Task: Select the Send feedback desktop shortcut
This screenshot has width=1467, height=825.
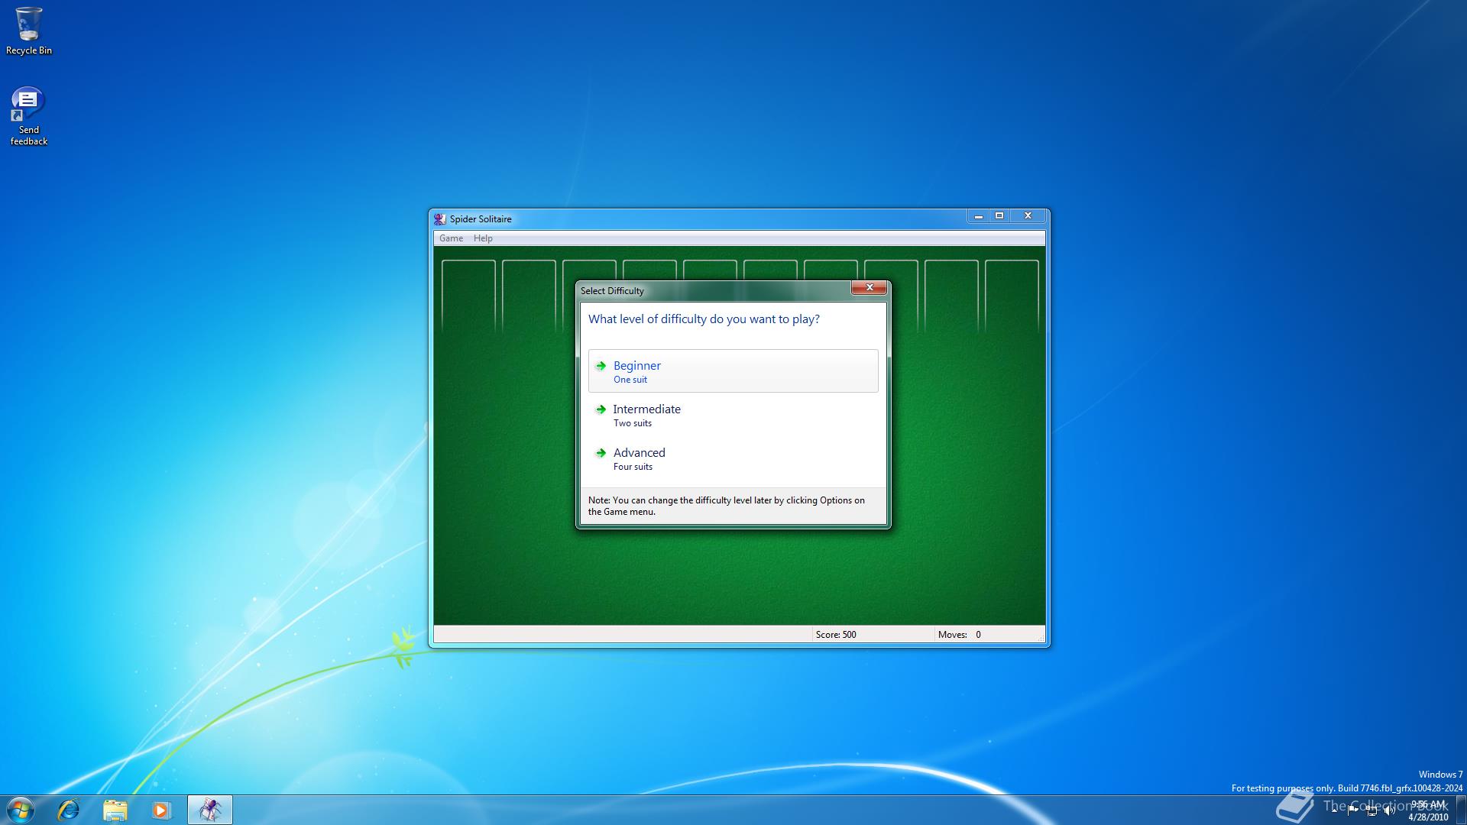Action: click(x=29, y=116)
